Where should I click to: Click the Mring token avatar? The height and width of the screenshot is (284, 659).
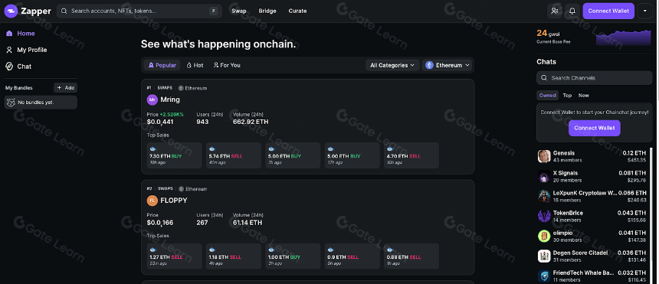[x=152, y=100]
